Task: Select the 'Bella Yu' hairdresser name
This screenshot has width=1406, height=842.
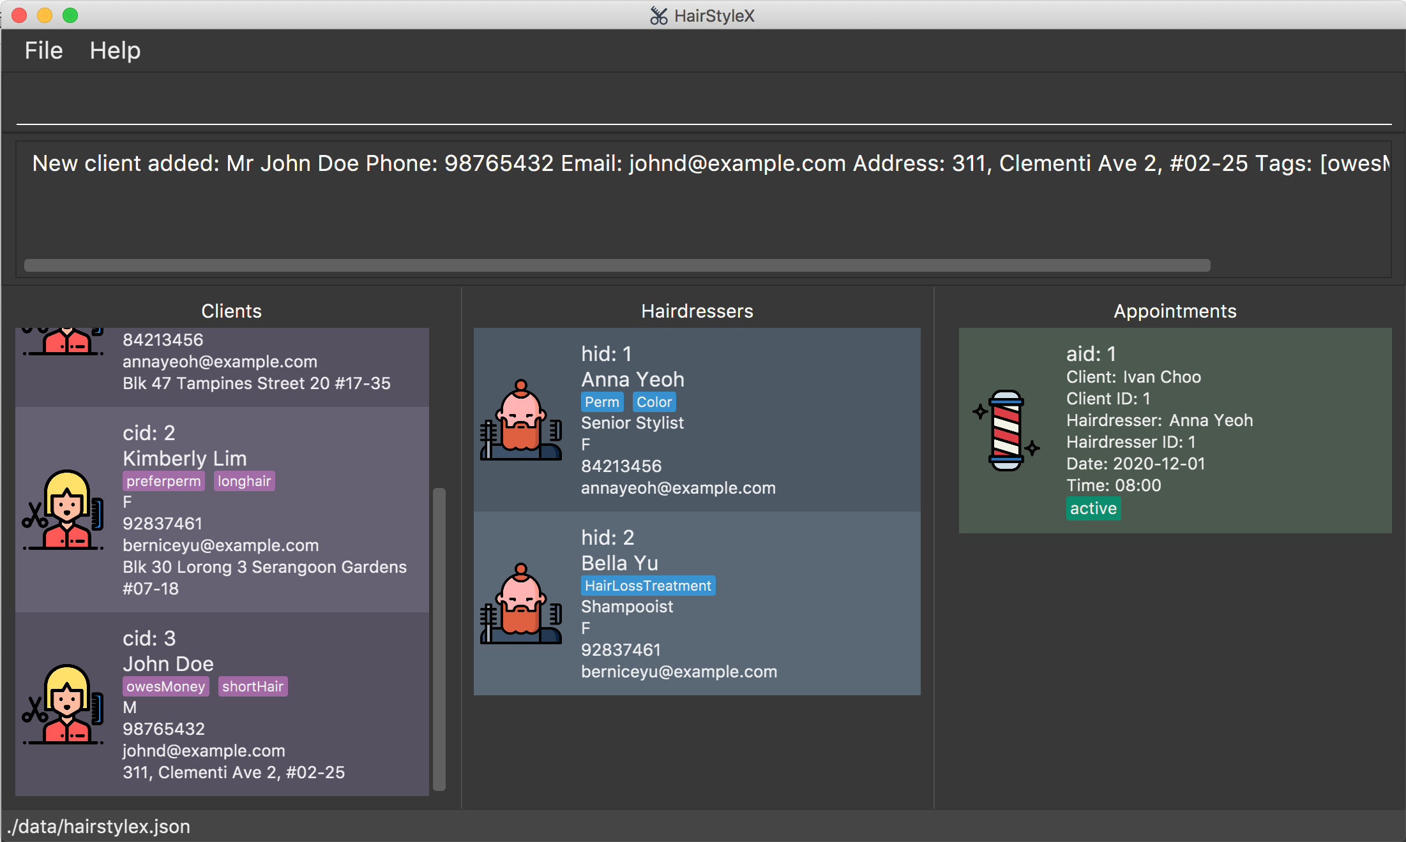Action: [x=619, y=563]
